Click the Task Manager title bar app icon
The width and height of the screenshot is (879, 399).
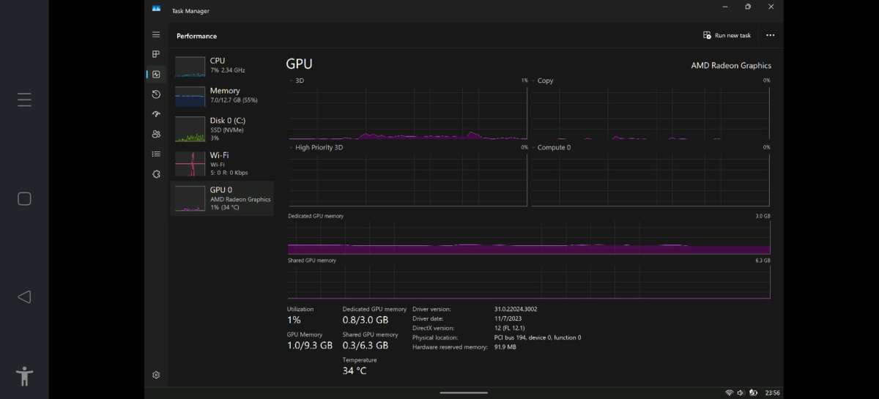[156, 9]
